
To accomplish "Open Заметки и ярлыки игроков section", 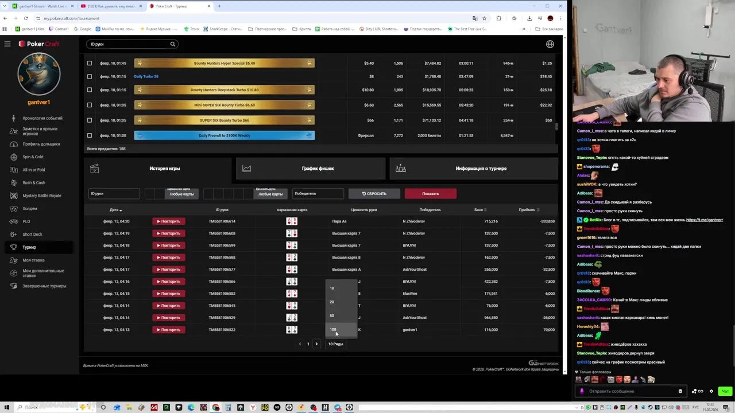I will [40, 131].
